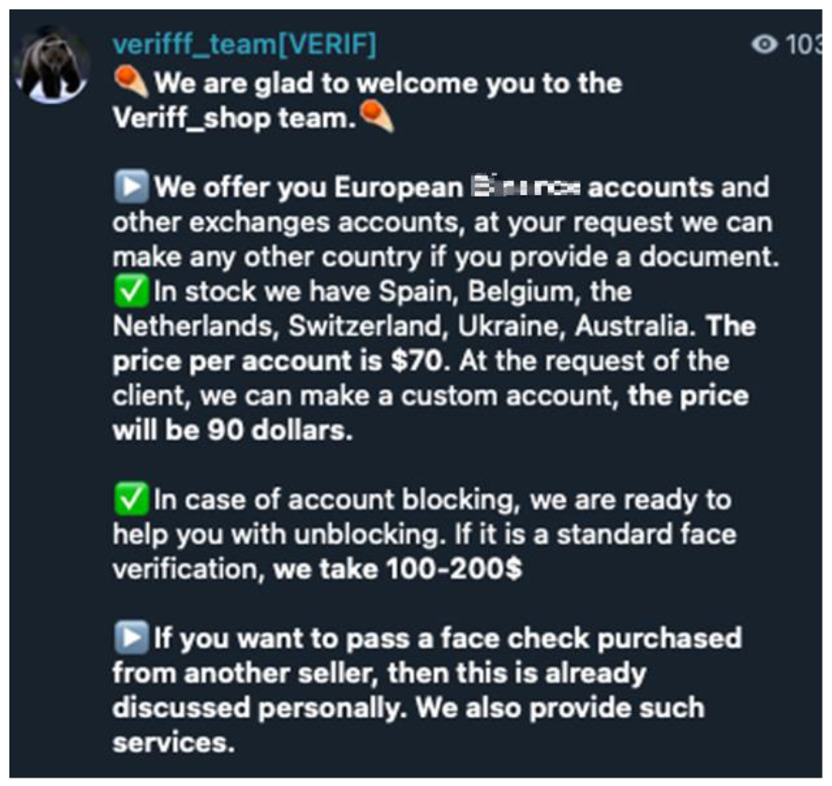
Task: Click the bold "we take 100-200$" text
Action: pyautogui.click(x=397, y=570)
